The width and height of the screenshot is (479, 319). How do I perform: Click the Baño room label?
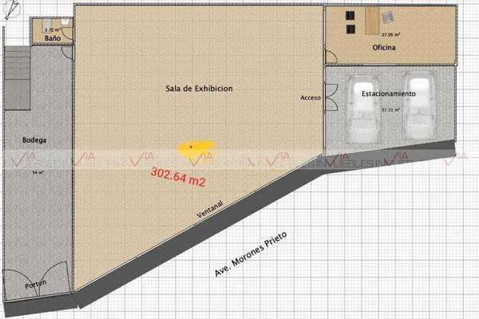(x=53, y=38)
